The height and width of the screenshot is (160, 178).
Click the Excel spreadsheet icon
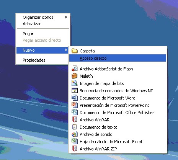point(75,141)
